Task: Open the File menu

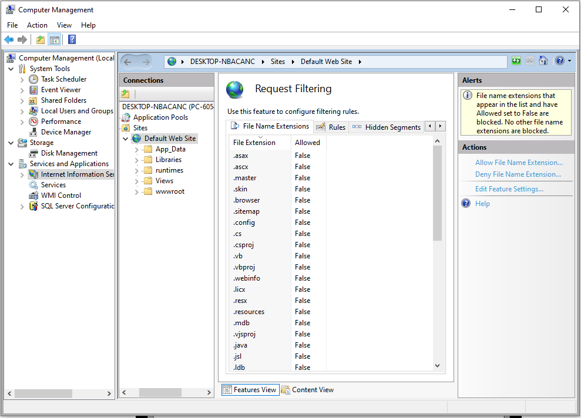Action: click(12, 25)
